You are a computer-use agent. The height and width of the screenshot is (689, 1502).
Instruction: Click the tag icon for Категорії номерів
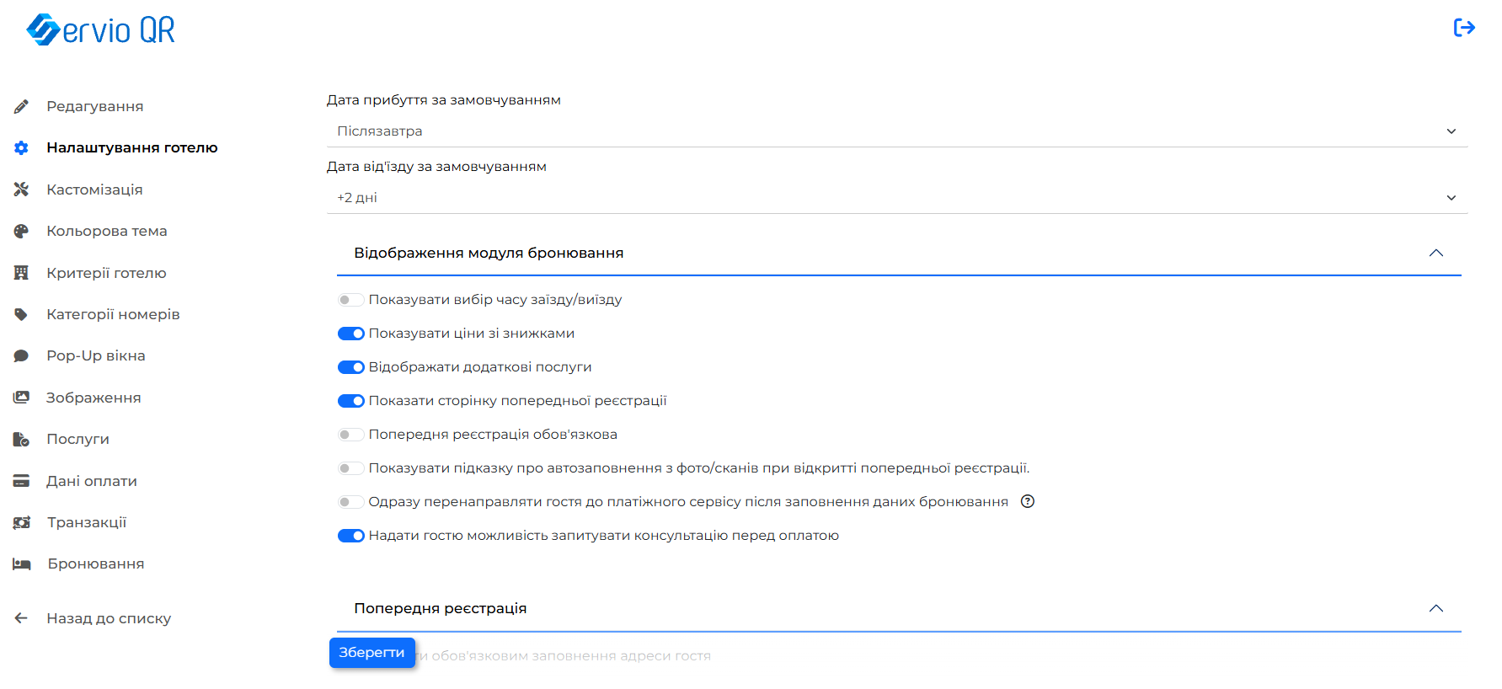(21, 314)
